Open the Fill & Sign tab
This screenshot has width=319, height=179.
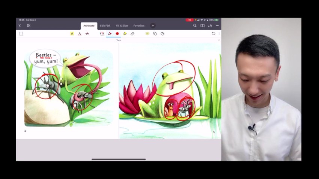pos(122,26)
